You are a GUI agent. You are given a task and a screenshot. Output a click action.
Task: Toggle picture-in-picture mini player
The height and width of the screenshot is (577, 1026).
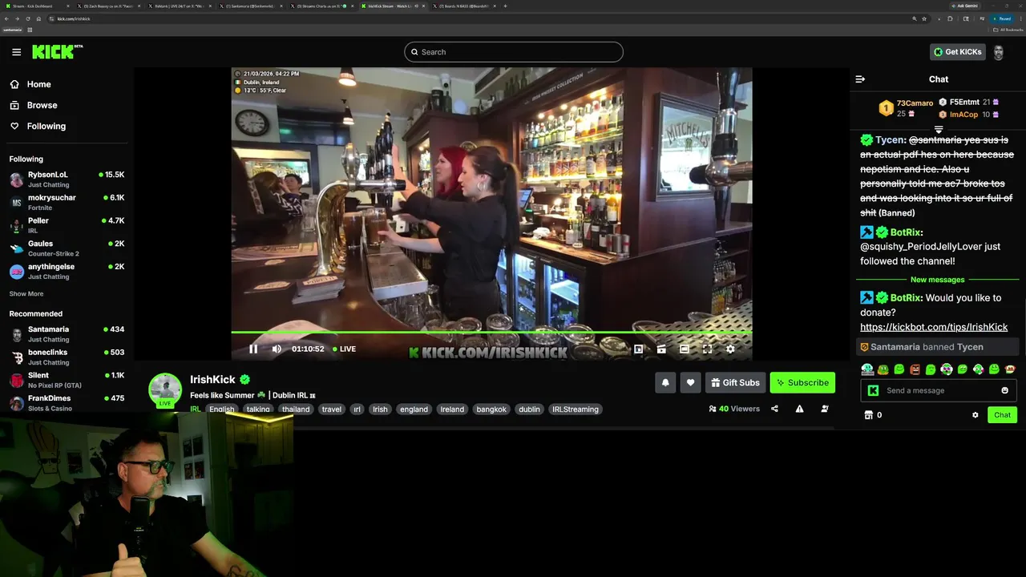click(639, 349)
